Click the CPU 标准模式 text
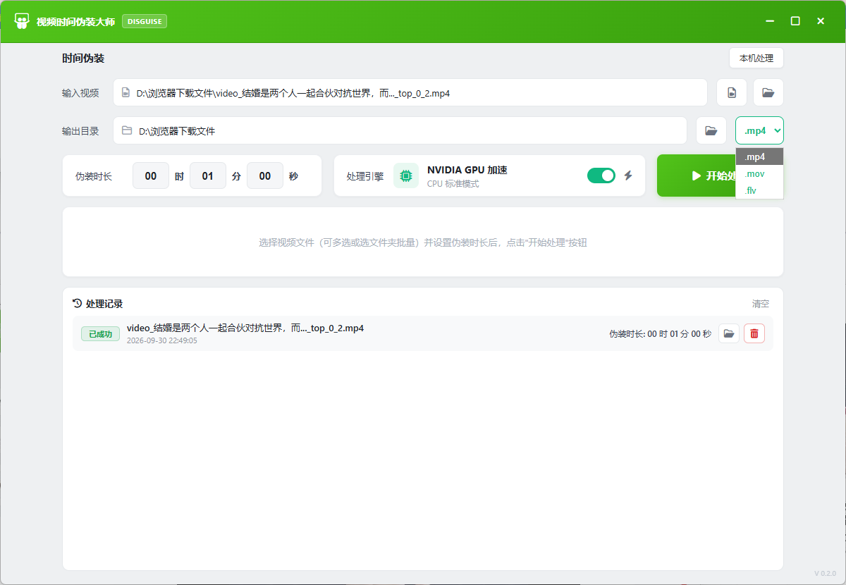The width and height of the screenshot is (846, 585). (453, 184)
